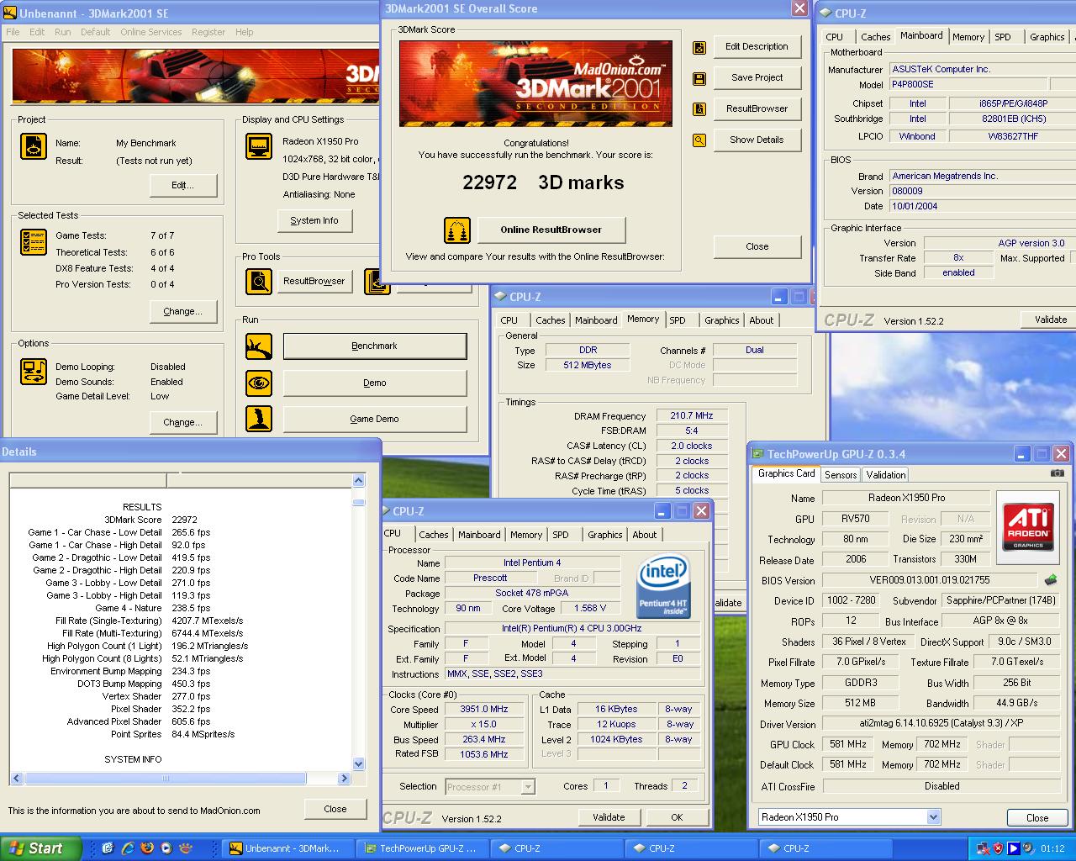Click the Game Demo button
This screenshot has width=1076, height=861.
(x=375, y=419)
